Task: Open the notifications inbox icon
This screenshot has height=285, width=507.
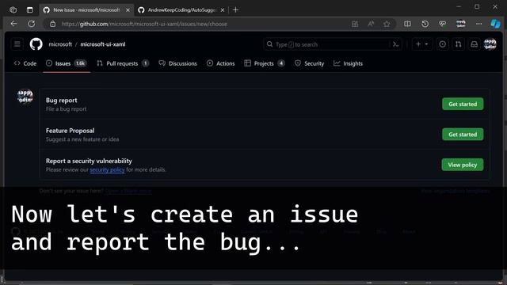Action: pos(474,44)
